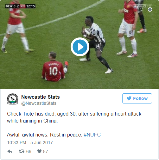The image size is (159, 160).
Task: Visit the @NewcastleStats handle link
Action: click(x=39, y=103)
